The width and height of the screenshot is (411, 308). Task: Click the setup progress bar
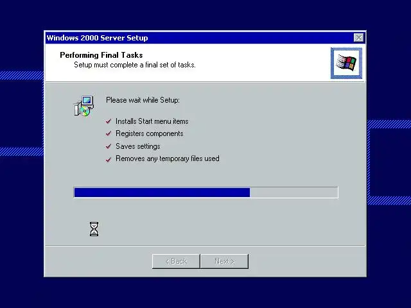205,193
